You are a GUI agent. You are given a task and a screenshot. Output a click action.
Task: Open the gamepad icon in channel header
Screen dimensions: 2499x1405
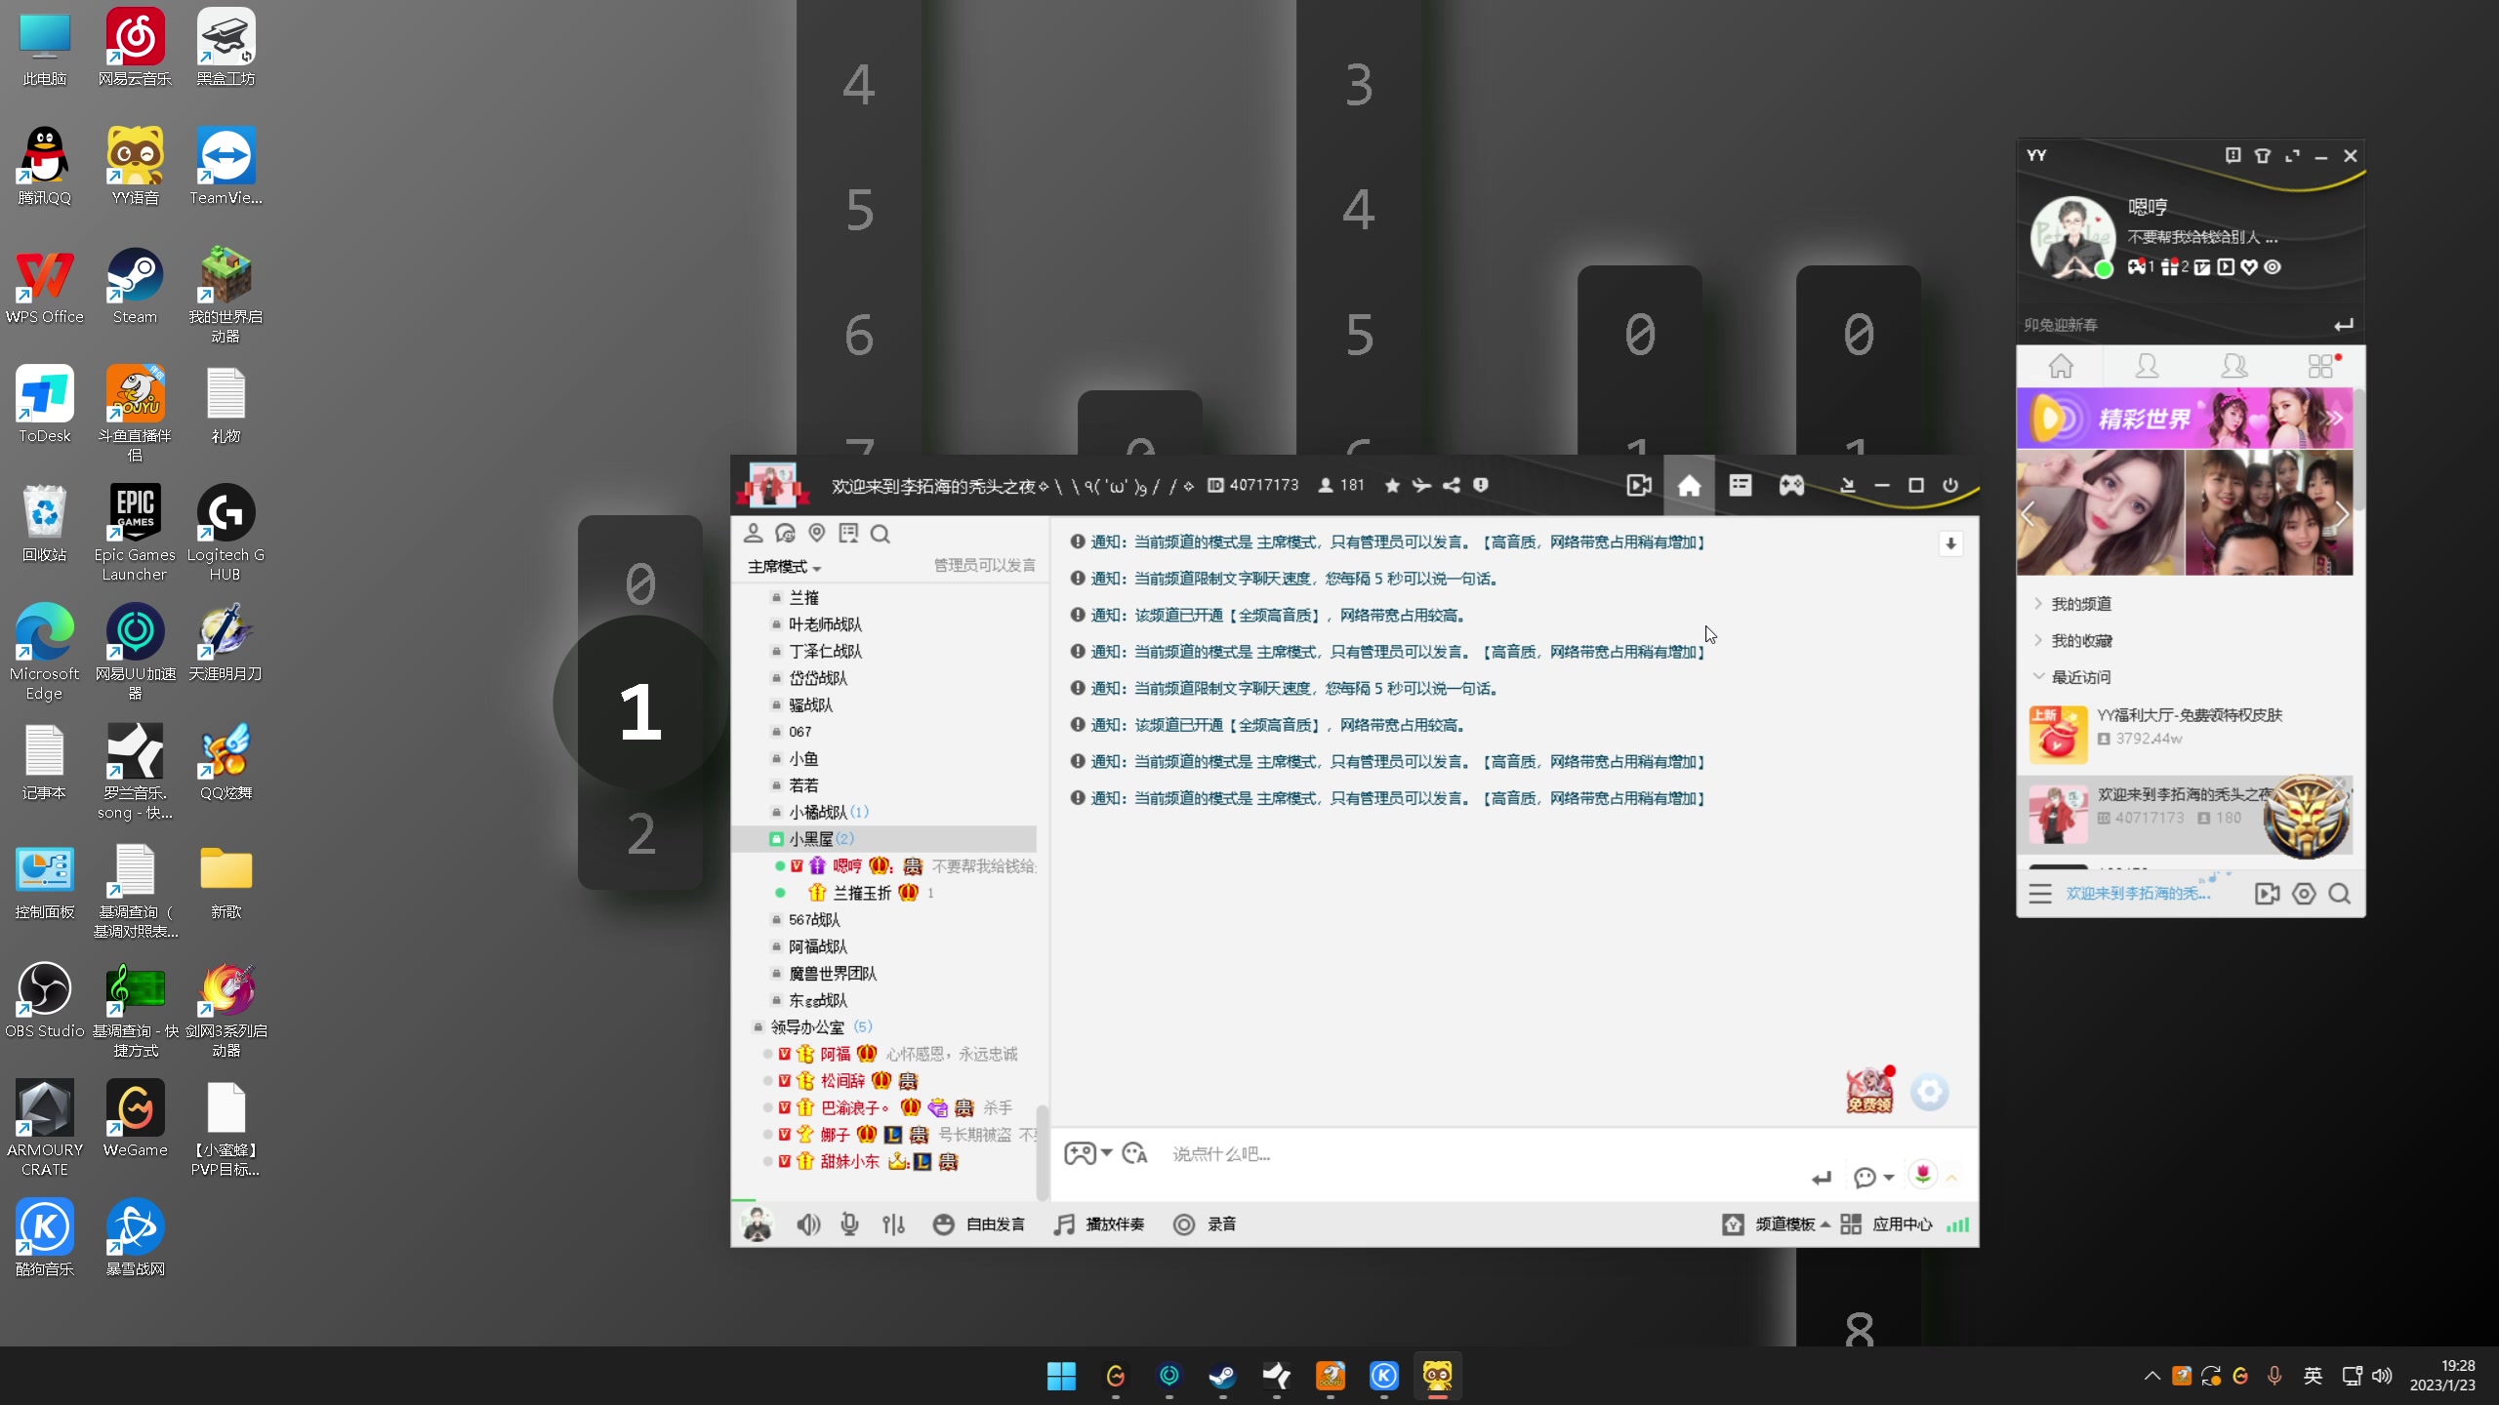click(1791, 486)
